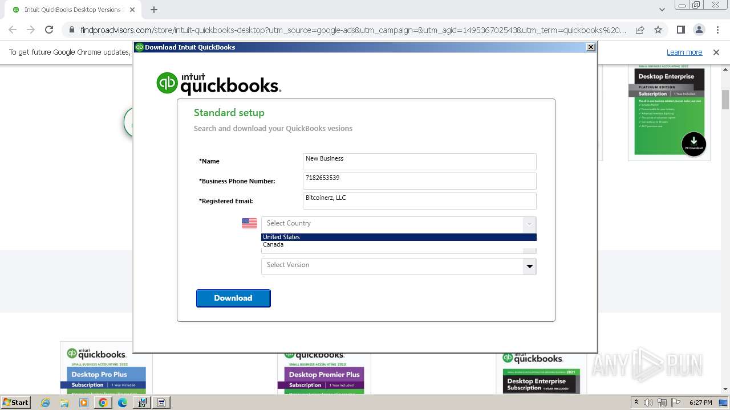Click the 6:27 PM system clock
Image resolution: width=730 pixels, height=410 pixels.
[700, 403]
